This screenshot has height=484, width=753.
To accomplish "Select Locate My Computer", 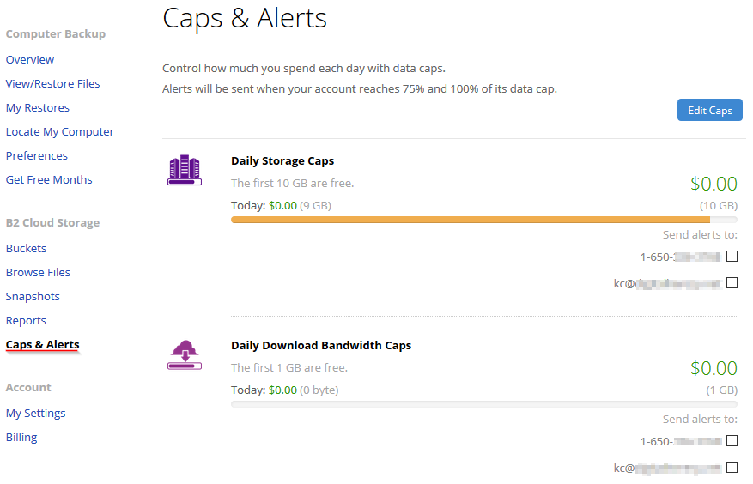I will click(59, 131).
